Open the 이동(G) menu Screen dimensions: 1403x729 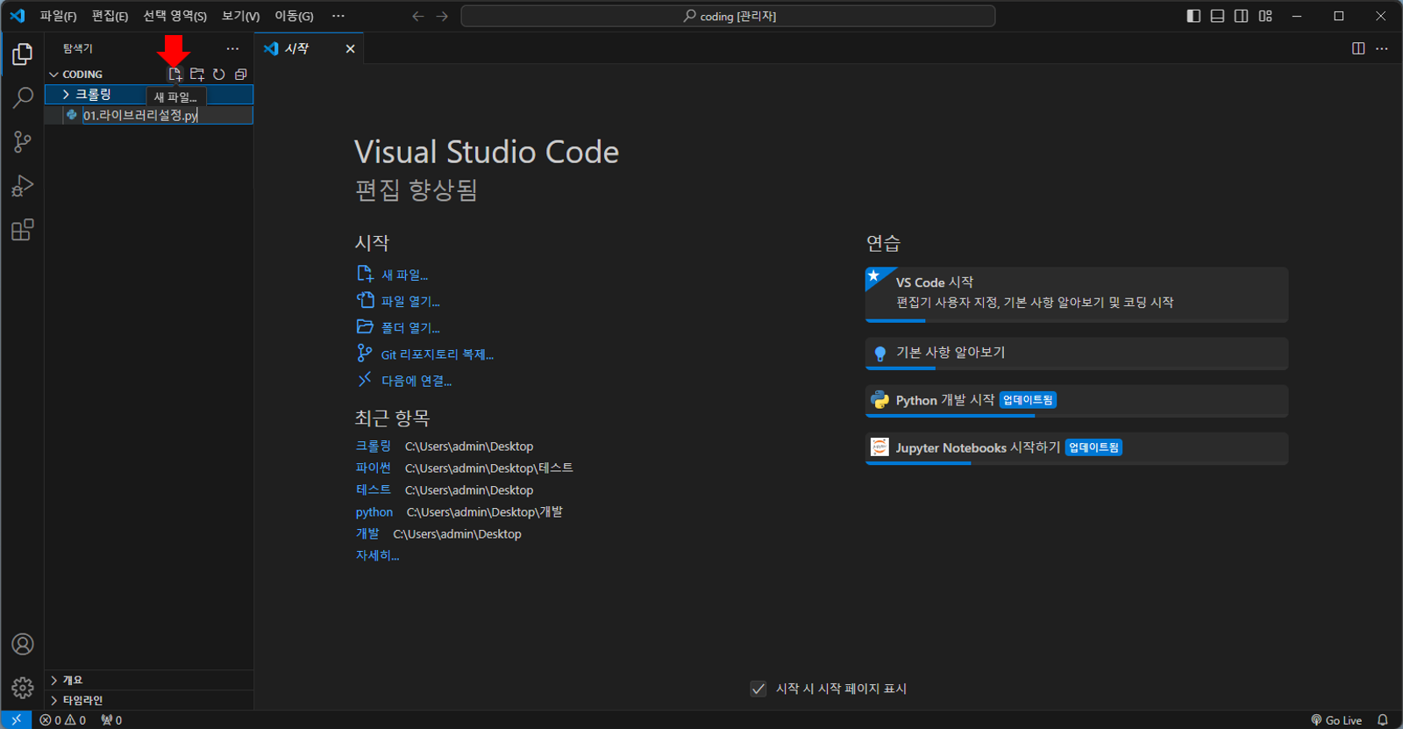click(x=294, y=17)
